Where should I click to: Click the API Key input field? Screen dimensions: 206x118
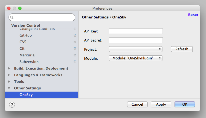pos(136,31)
